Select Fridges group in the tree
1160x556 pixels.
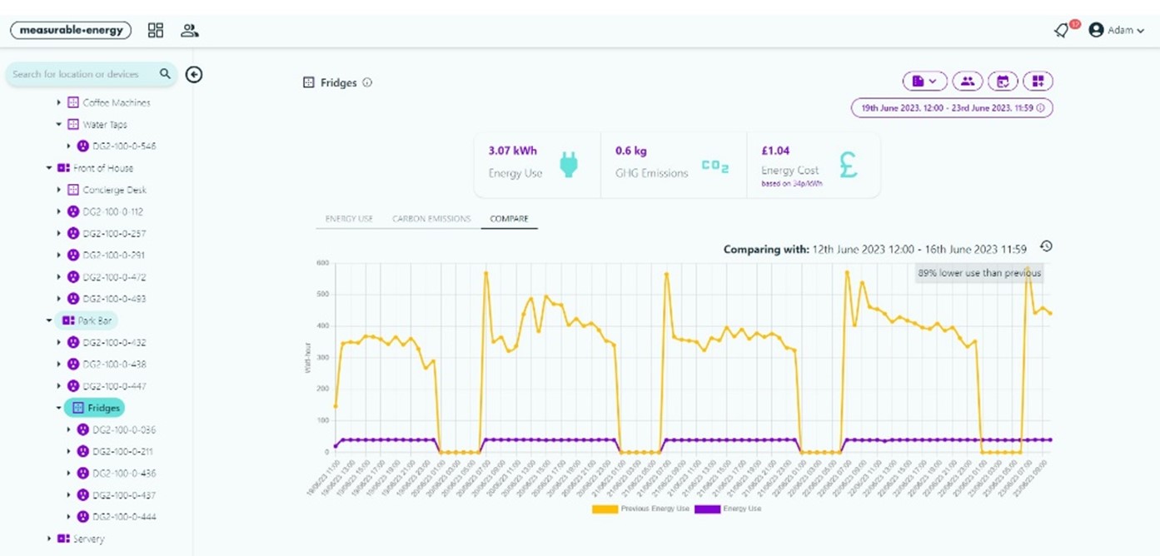point(94,408)
